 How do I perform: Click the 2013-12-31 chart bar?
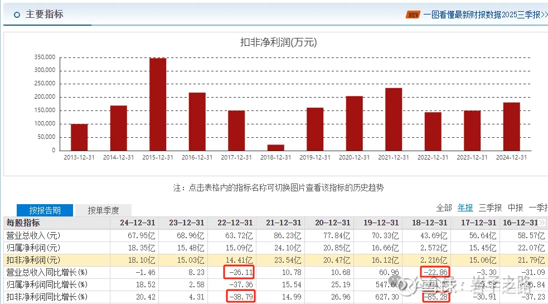[79, 137]
